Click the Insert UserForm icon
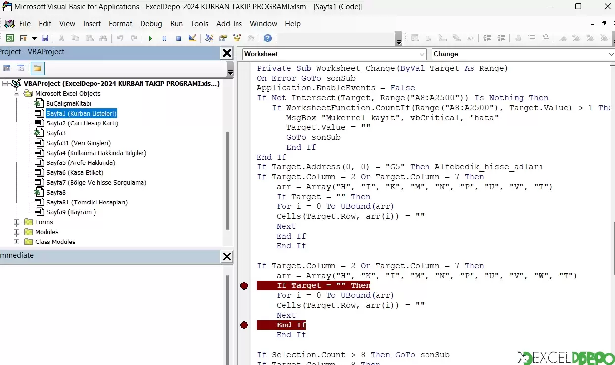 23,38
